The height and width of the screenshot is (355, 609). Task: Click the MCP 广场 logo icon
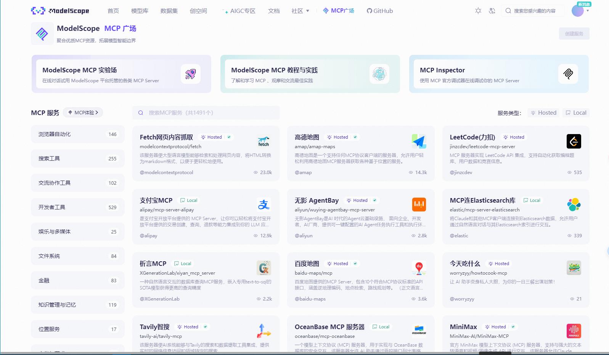coord(42,34)
